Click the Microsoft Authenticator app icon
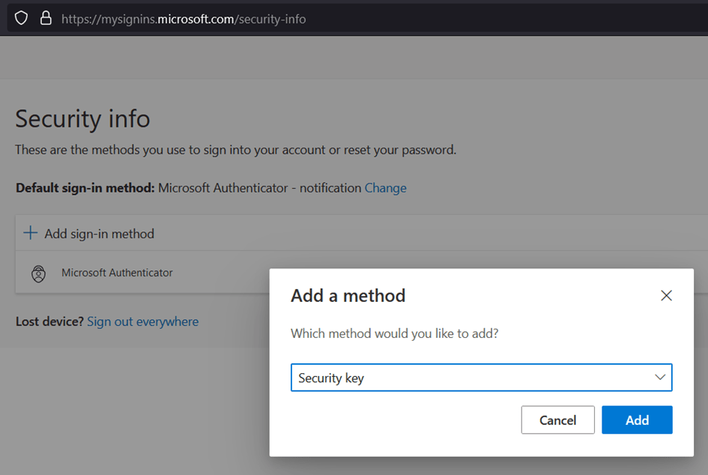 pos(38,273)
